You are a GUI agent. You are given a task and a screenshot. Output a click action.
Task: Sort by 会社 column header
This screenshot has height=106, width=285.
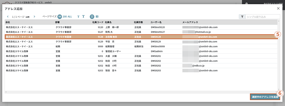(8, 22)
